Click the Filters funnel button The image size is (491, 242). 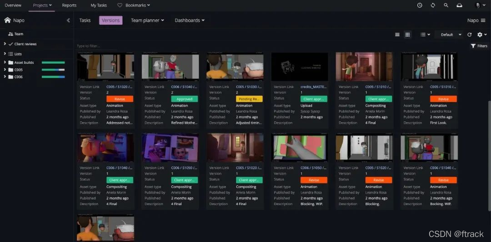pyautogui.click(x=479, y=46)
